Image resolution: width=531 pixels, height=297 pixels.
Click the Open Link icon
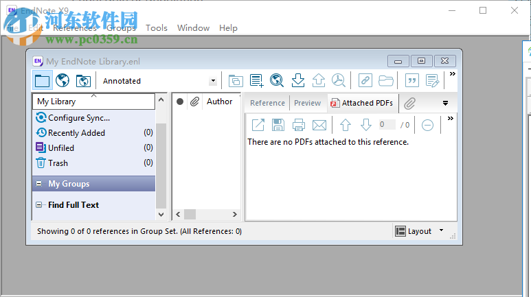point(365,80)
